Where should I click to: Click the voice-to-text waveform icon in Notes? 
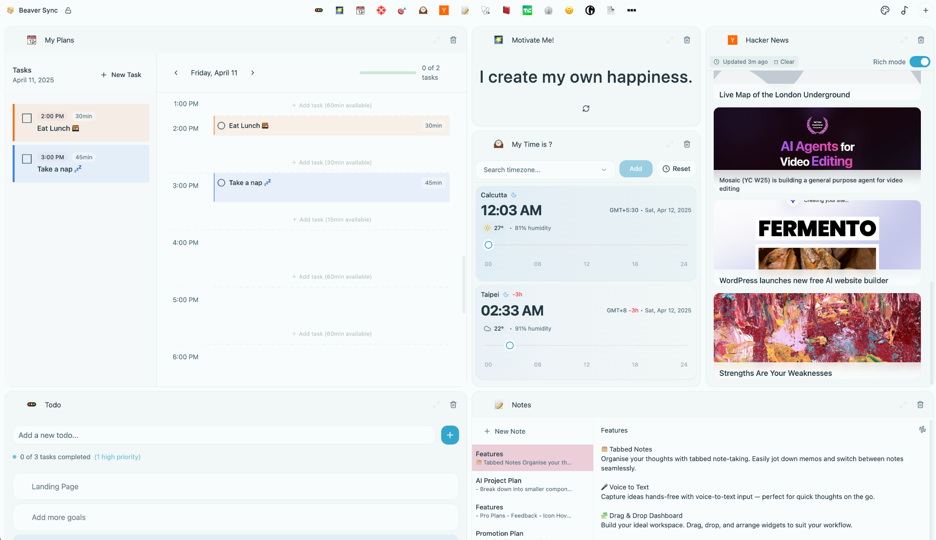(922, 429)
